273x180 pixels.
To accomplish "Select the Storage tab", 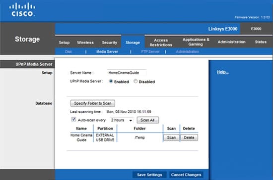I will click(x=133, y=43).
